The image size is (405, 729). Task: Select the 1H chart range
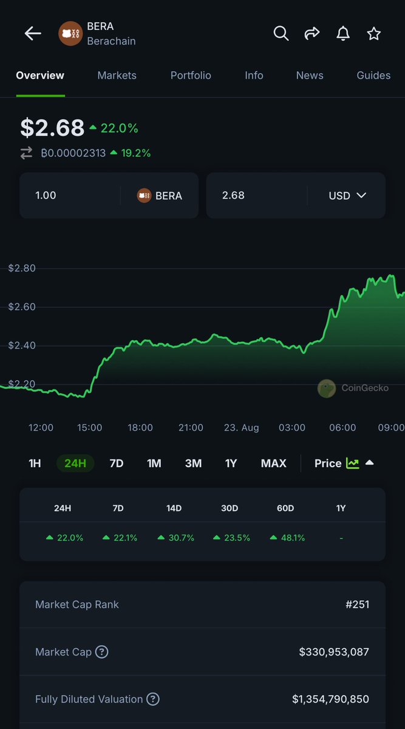pyautogui.click(x=35, y=464)
